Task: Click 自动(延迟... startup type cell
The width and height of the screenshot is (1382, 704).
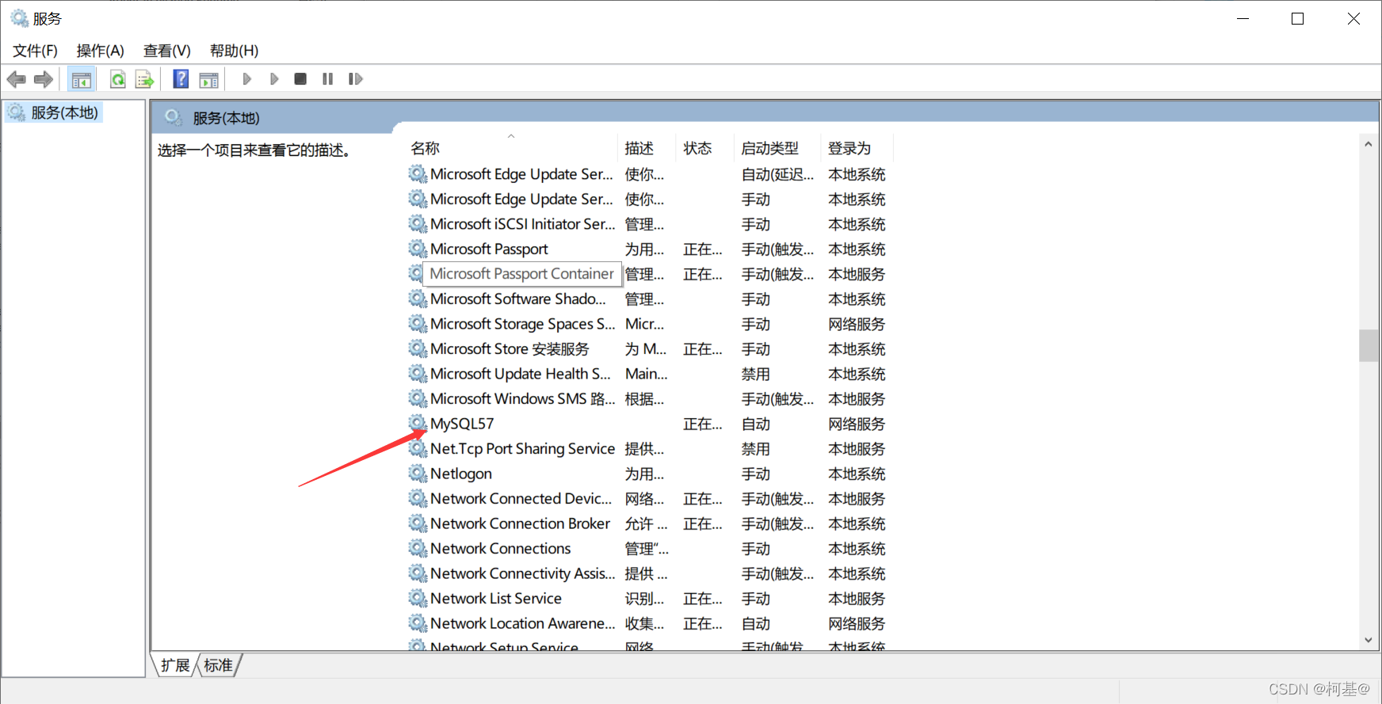Action: 777,174
